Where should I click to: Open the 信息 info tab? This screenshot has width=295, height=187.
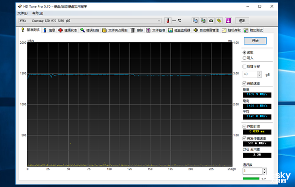pos(49,30)
